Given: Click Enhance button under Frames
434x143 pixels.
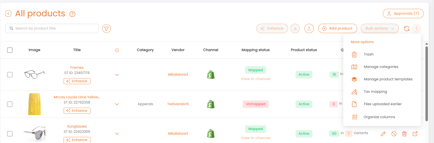Looking at the screenshot, I should click(x=77, y=81).
